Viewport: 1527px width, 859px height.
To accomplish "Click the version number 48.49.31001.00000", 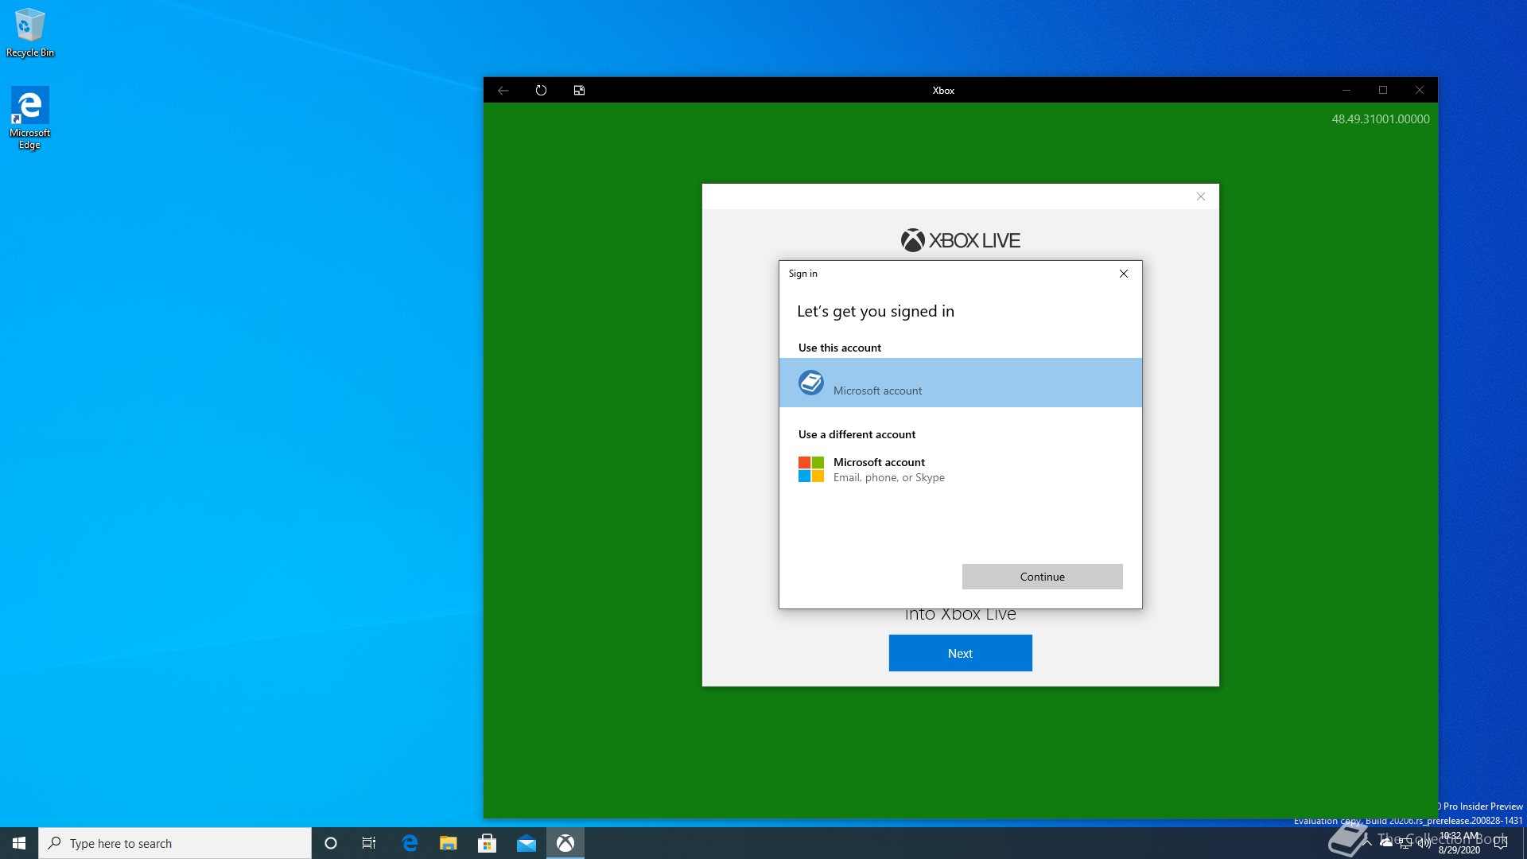I will [1381, 119].
